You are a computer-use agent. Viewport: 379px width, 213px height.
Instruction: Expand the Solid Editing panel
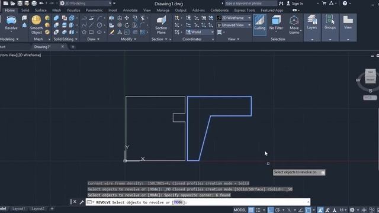[x=65, y=39]
